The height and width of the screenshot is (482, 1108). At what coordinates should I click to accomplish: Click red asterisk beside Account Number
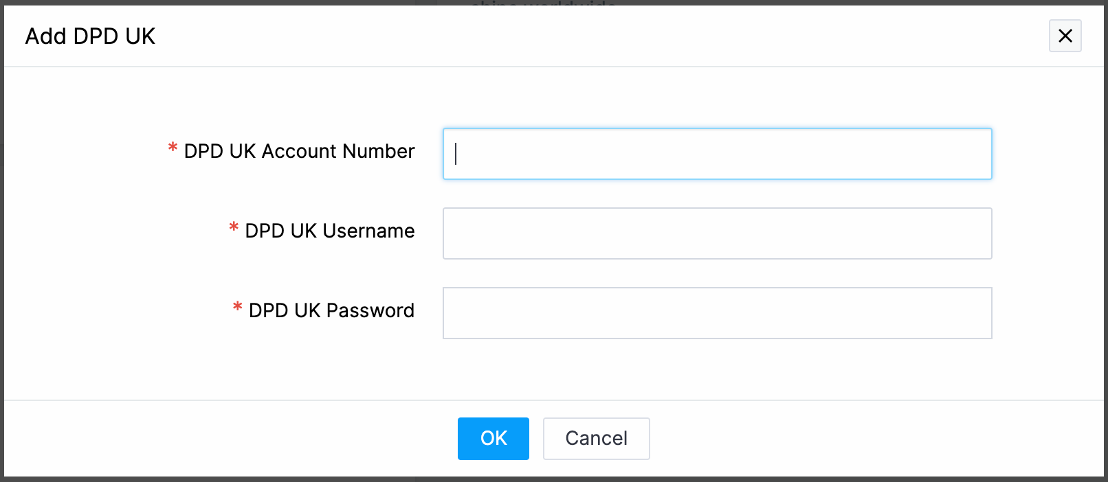click(x=173, y=148)
